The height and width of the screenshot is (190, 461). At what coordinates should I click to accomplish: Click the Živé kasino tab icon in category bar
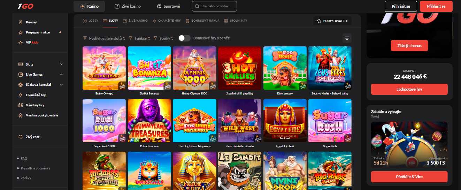point(125,21)
